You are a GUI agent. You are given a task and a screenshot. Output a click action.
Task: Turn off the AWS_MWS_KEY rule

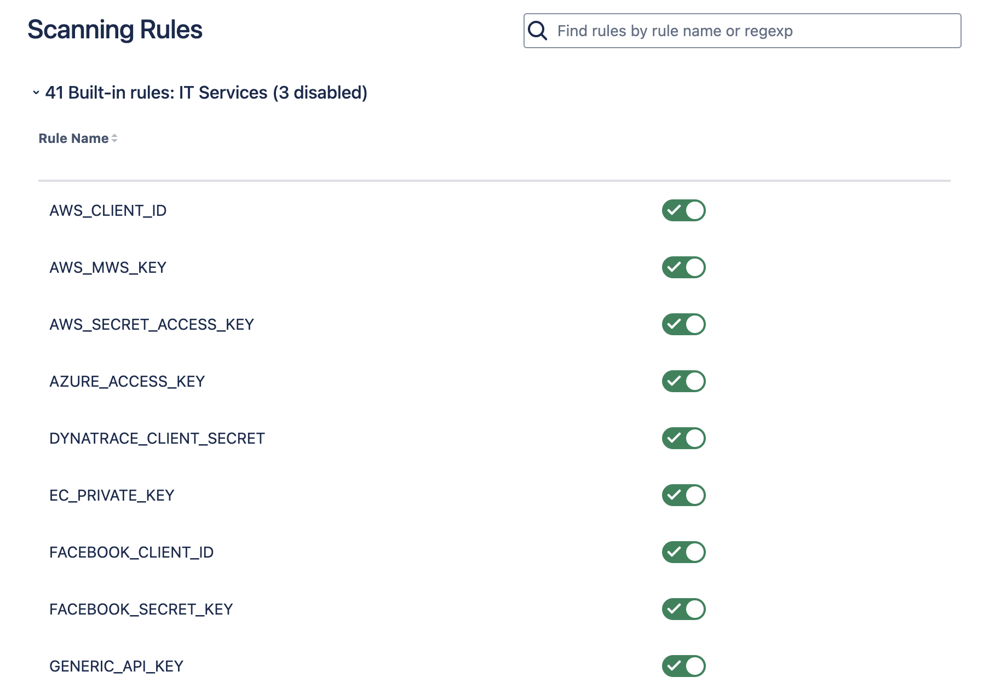point(683,267)
